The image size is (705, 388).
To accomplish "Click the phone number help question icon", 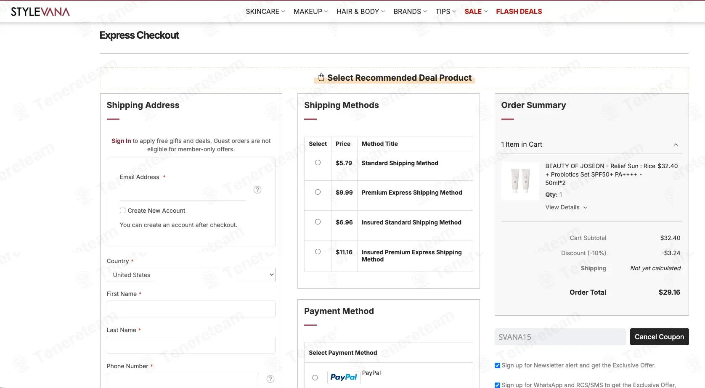I will point(270,379).
